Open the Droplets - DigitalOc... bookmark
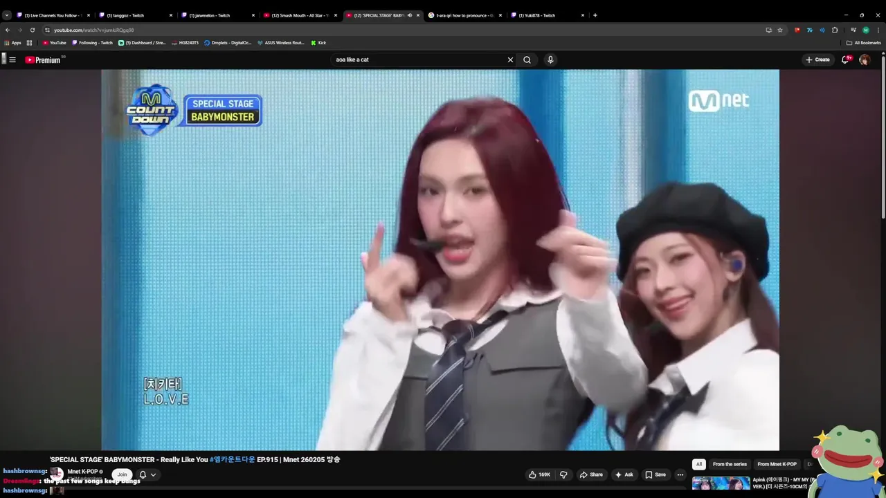The image size is (886, 498). point(228,43)
